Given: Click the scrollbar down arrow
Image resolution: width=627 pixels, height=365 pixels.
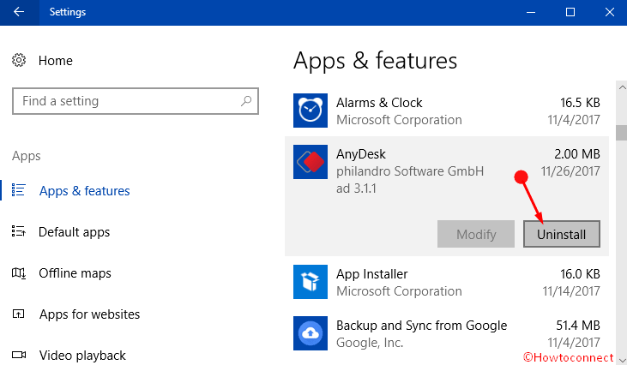Looking at the screenshot, I should [x=621, y=360].
